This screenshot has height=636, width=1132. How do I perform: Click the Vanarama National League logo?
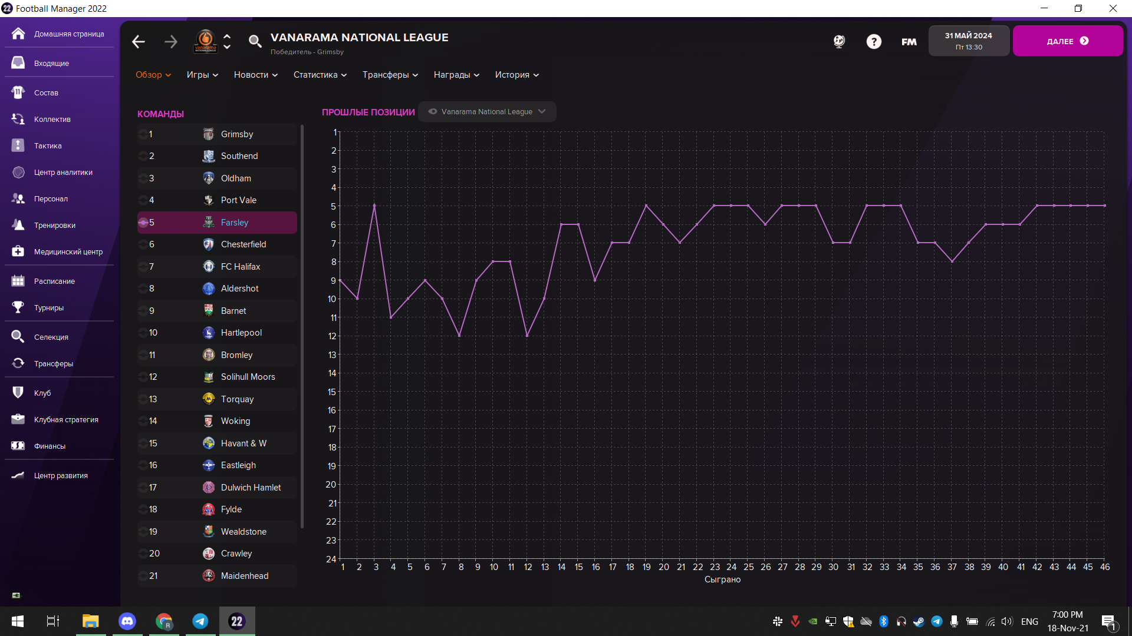point(205,41)
